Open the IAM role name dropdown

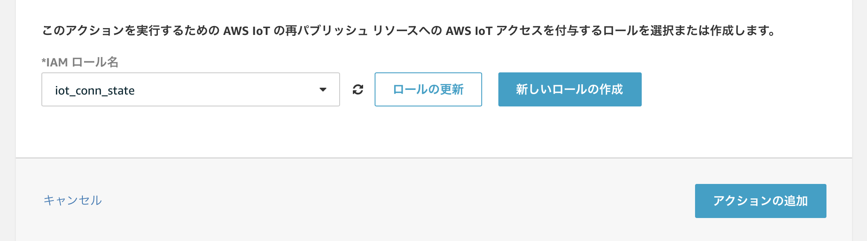click(190, 89)
